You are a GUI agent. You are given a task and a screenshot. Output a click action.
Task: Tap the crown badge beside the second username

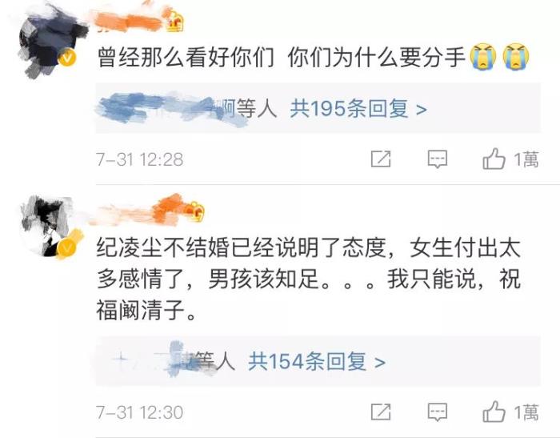[194, 211]
